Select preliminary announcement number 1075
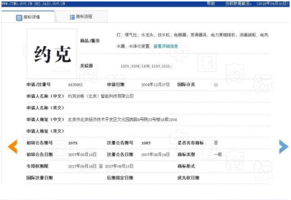Image resolution: width=291 pixels, height=200 pixels. pos(73,143)
